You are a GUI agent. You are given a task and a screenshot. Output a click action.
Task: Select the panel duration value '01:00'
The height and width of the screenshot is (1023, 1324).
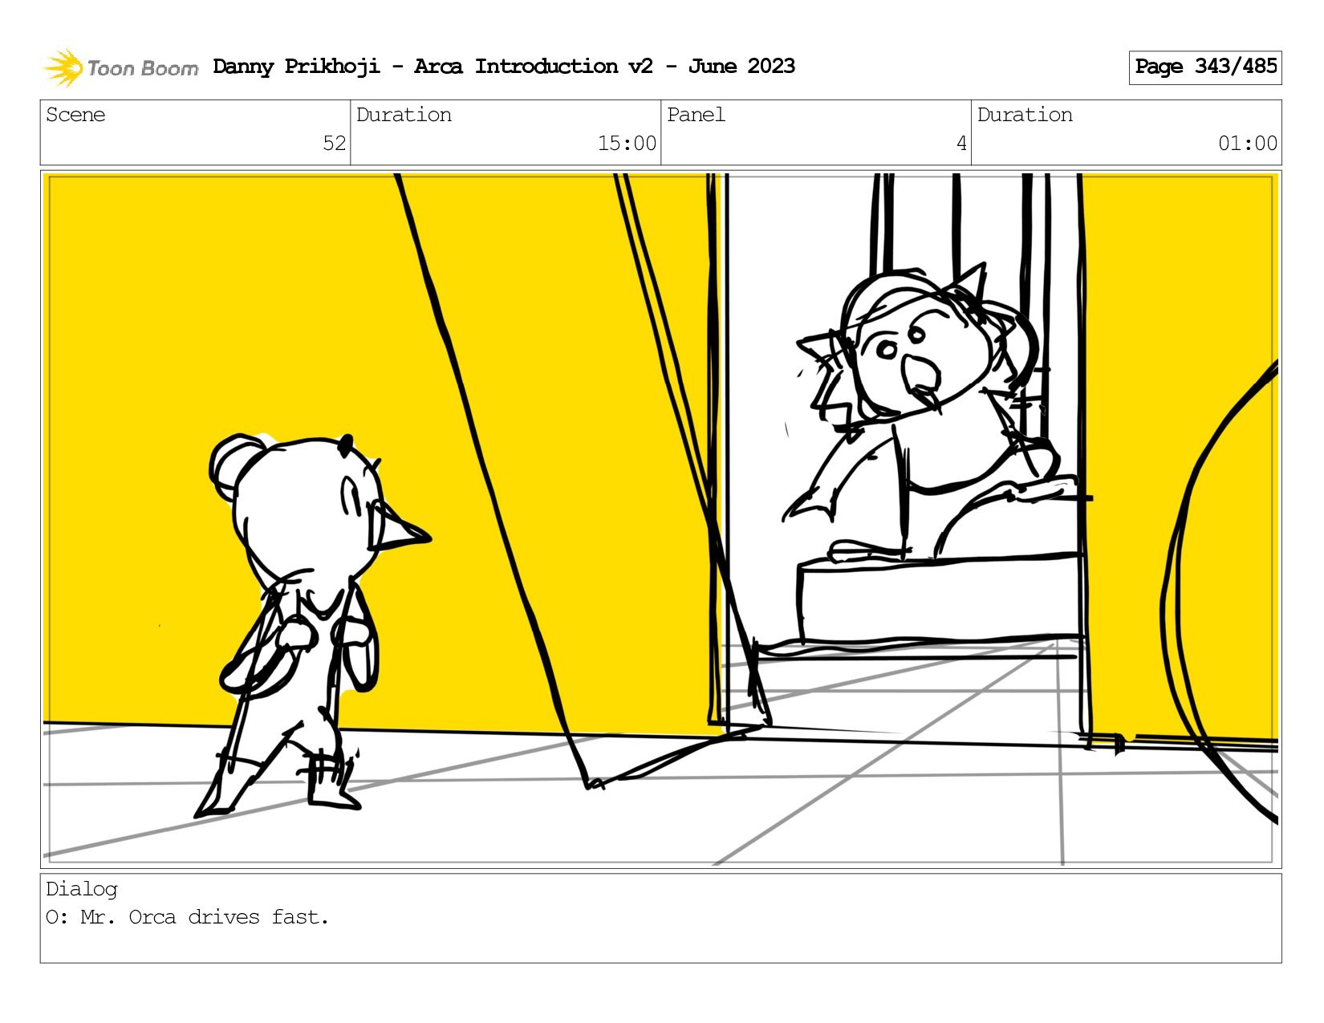[1248, 144]
